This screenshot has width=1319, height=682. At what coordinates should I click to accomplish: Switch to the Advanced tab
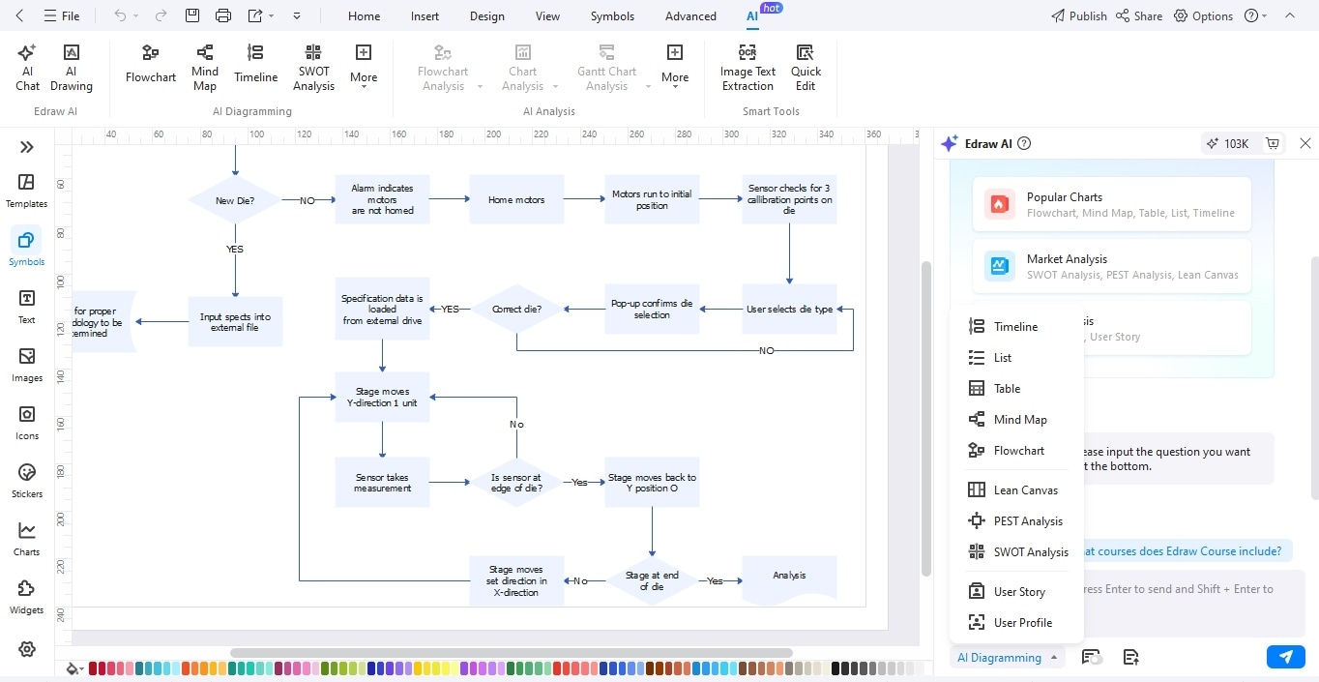coord(690,15)
